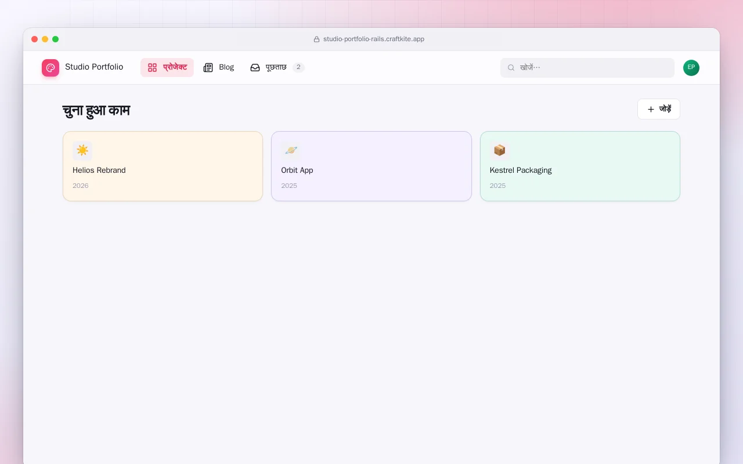The height and width of the screenshot is (464, 743).
Task: Click the year 2026 on Helios Rebrand
Action: tap(81, 186)
